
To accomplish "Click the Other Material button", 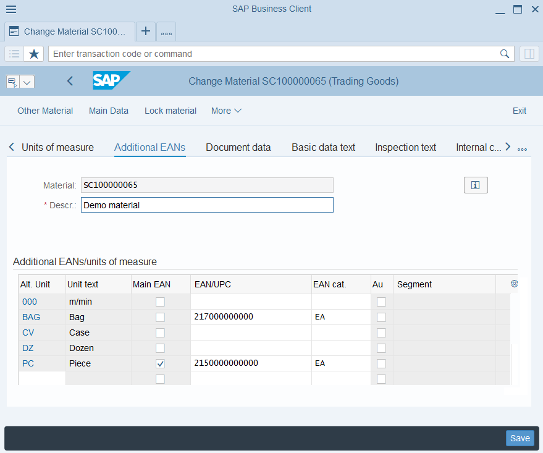I will click(x=45, y=111).
